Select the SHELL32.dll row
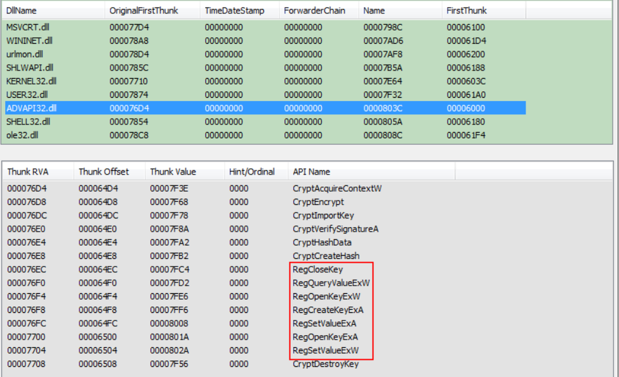The height and width of the screenshot is (377, 619). point(265,122)
